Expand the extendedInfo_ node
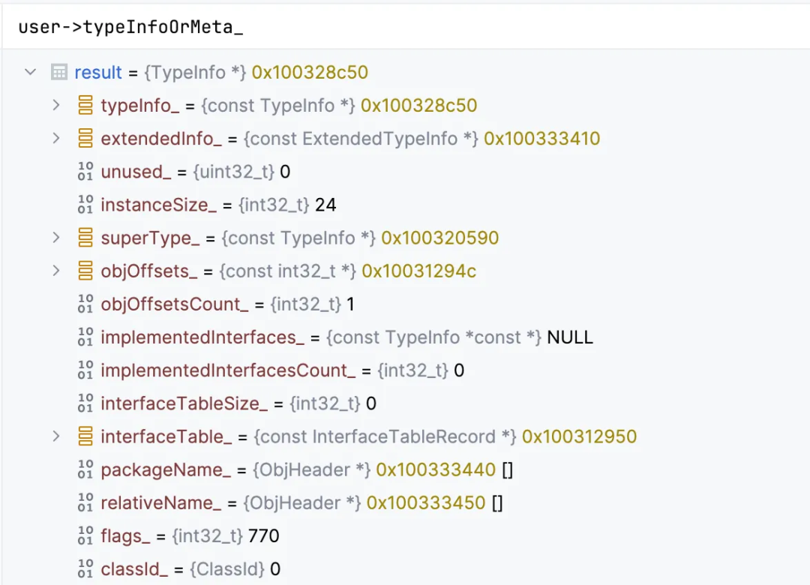Viewport: 810px width, 585px height. pos(56,138)
